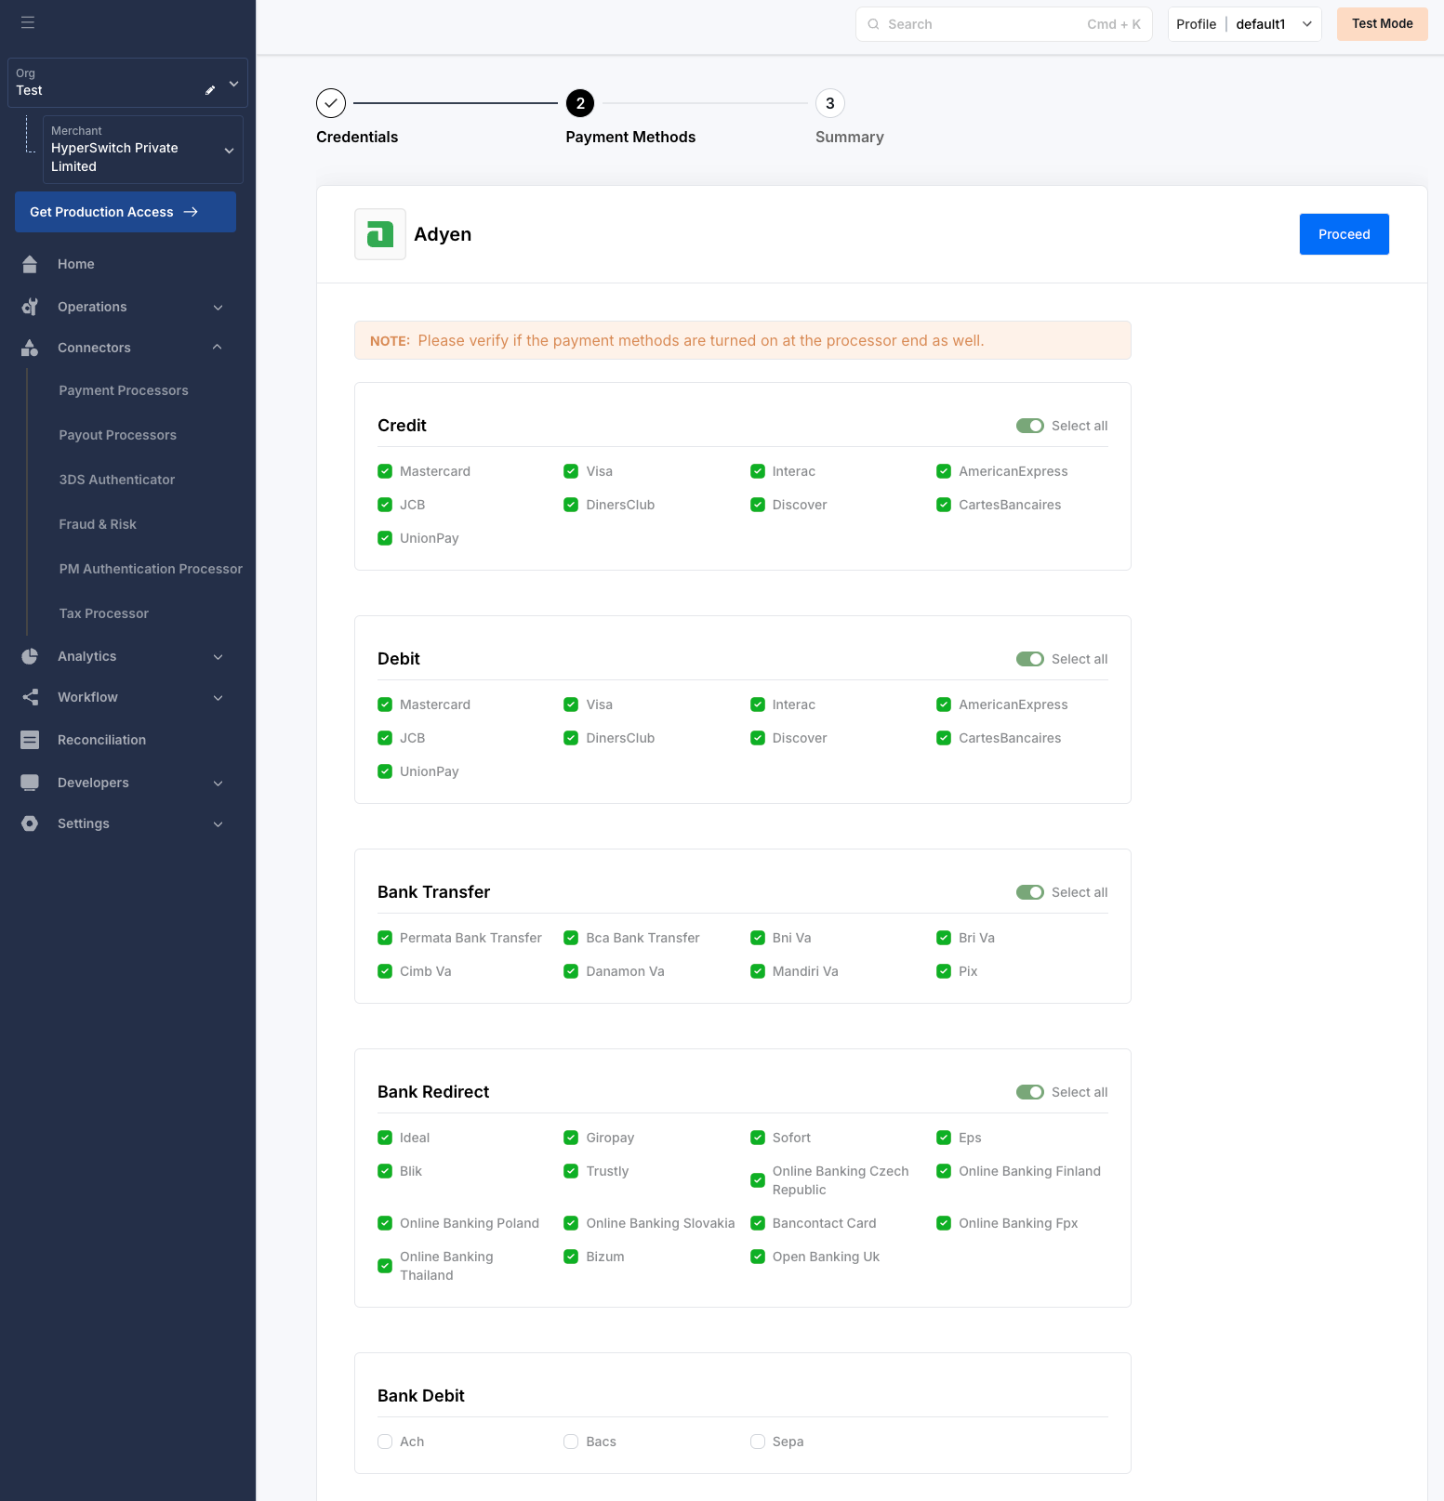This screenshot has height=1501, width=1444.
Task: Click the Analytics pie chart icon
Action: 30,656
